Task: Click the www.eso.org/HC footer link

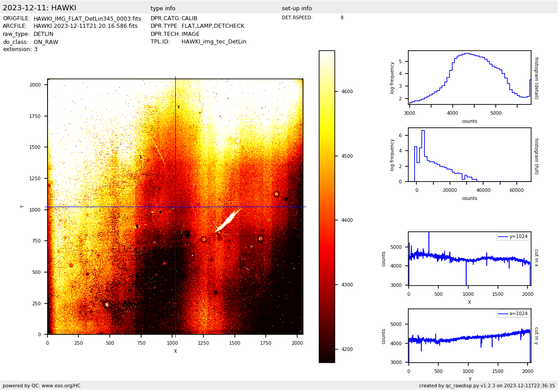Action: (61, 386)
